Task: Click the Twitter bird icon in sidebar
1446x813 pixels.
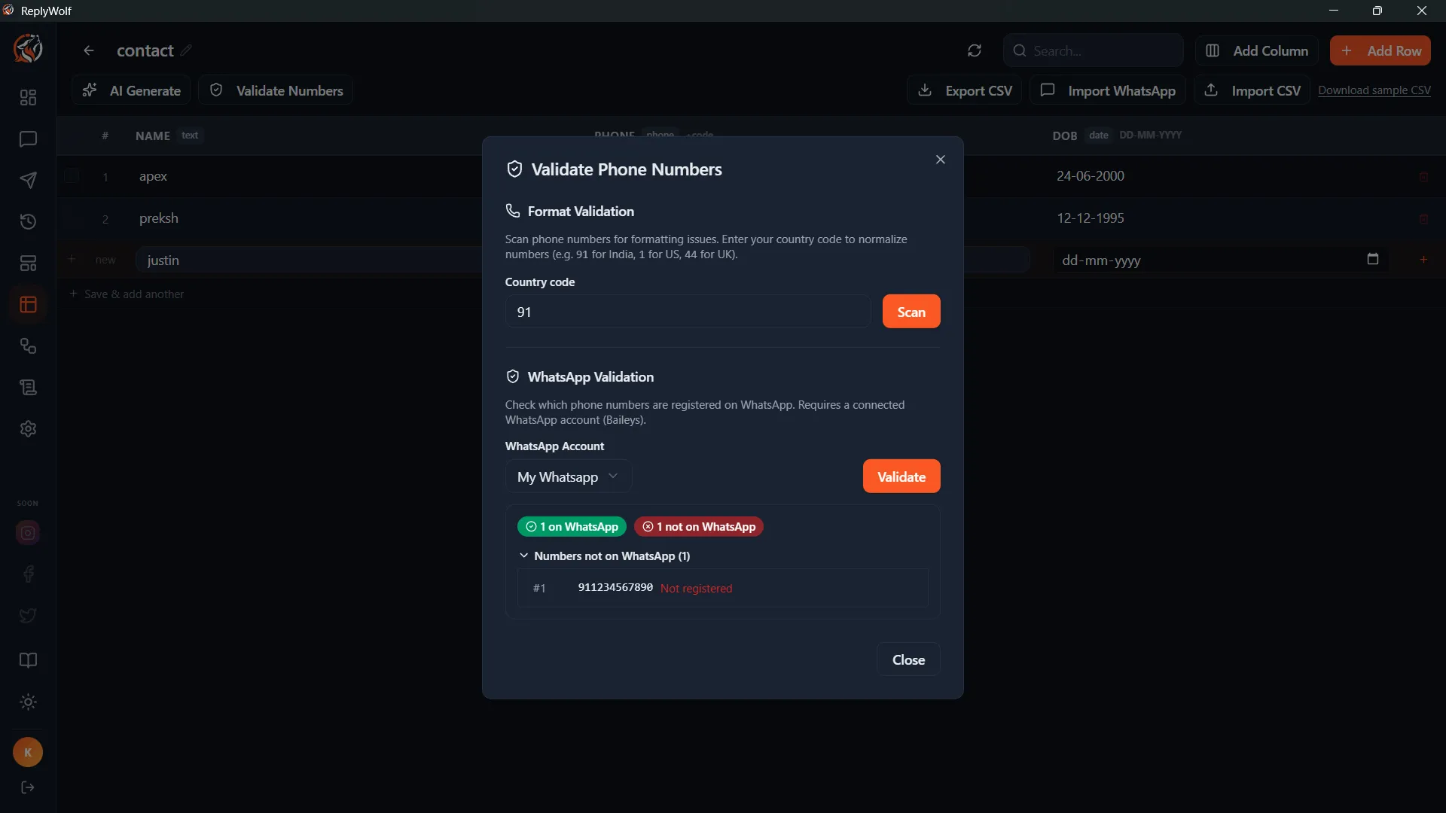Action: coord(28,616)
